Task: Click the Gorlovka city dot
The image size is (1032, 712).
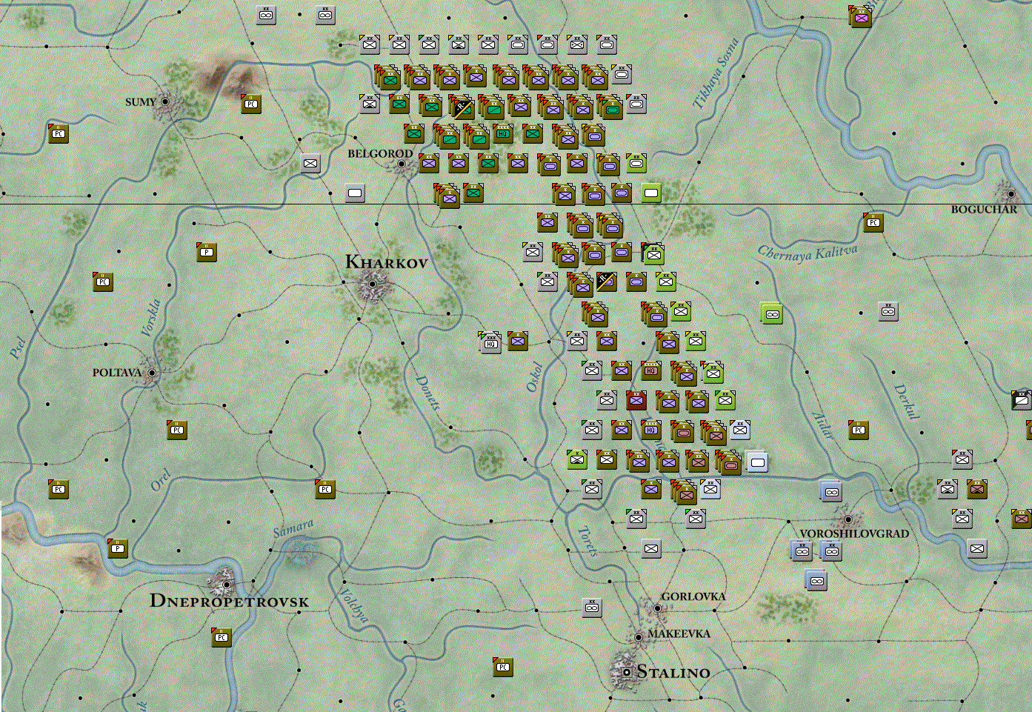Action: click(657, 608)
